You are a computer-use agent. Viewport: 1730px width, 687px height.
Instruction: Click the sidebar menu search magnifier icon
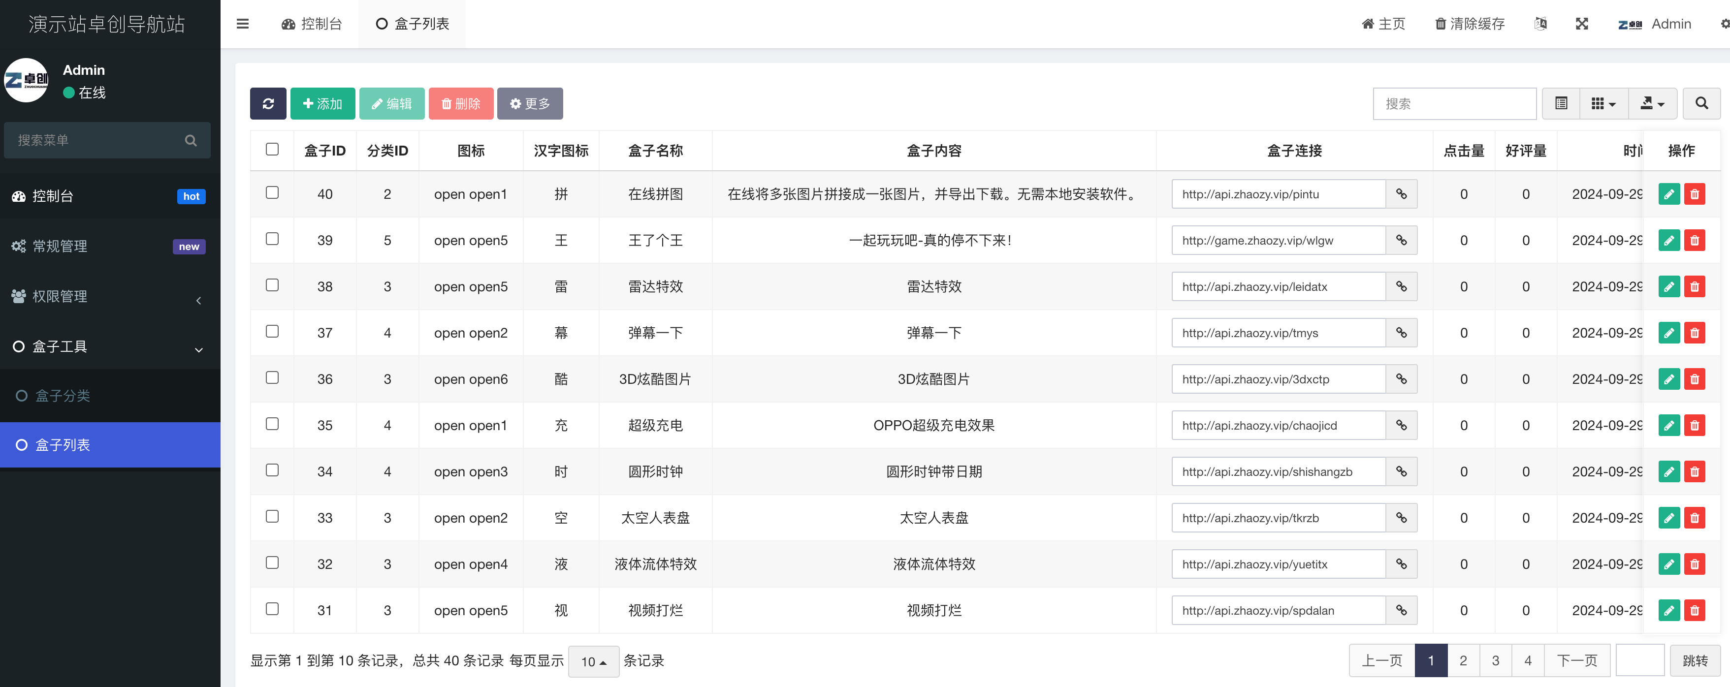click(x=191, y=140)
